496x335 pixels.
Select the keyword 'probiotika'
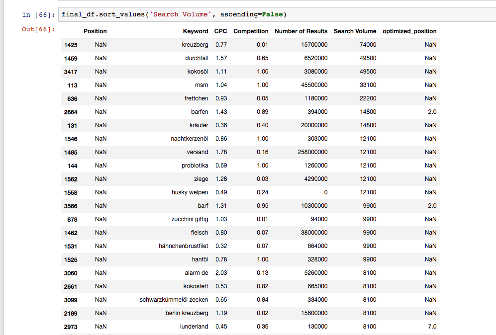coord(195,166)
